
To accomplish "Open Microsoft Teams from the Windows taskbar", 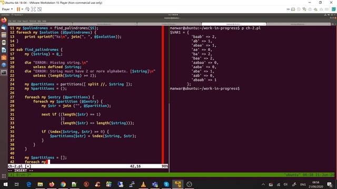I will point(155,184).
